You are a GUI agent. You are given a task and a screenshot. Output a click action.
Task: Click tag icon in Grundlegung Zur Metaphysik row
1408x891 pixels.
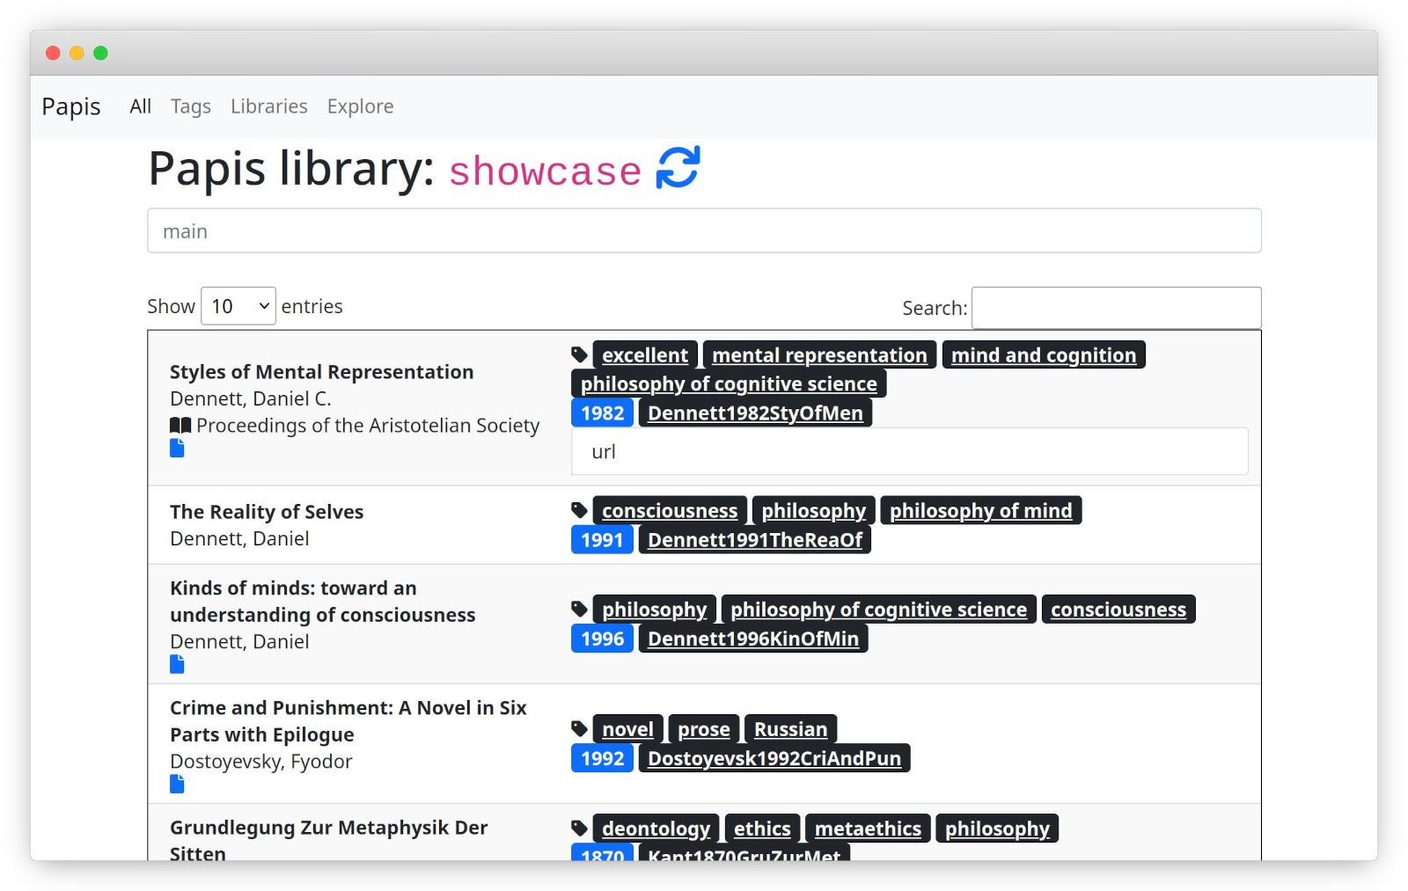tap(579, 828)
